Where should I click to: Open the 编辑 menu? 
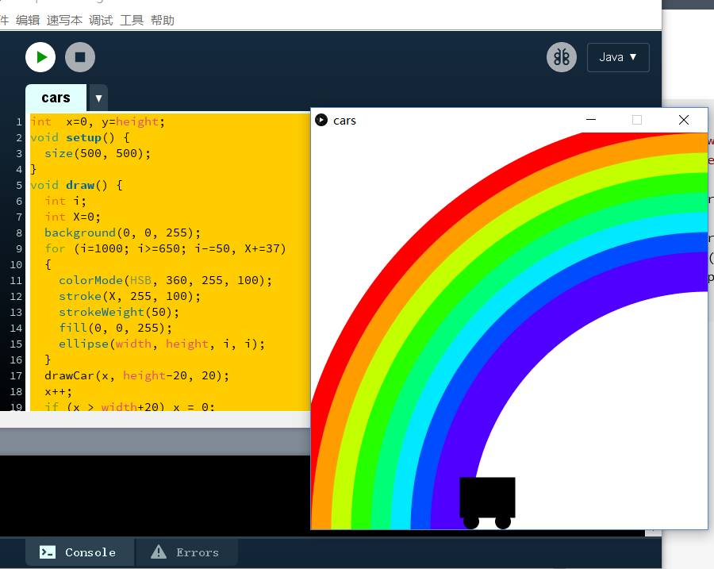[28, 21]
